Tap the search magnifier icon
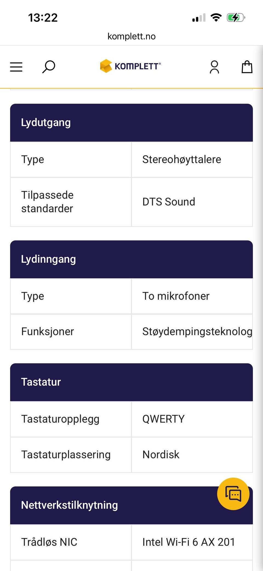The height and width of the screenshot is (571, 263). [49, 67]
